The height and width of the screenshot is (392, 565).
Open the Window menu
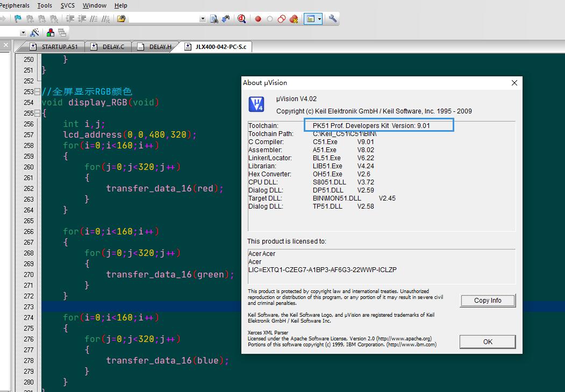[95, 5]
